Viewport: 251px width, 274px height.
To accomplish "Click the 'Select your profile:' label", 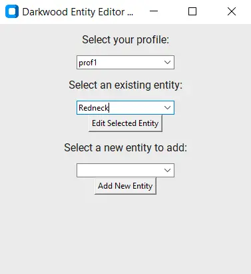I will tap(126, 40).
